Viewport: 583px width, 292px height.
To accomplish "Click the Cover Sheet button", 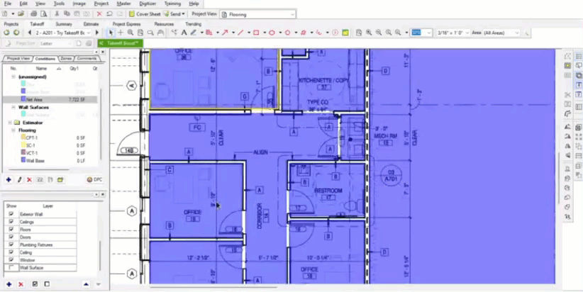I will (x=145, y=14).
